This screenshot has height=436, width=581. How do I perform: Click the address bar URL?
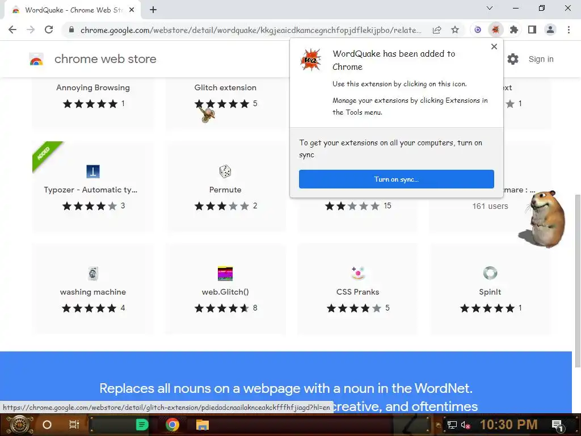(251, 30)
